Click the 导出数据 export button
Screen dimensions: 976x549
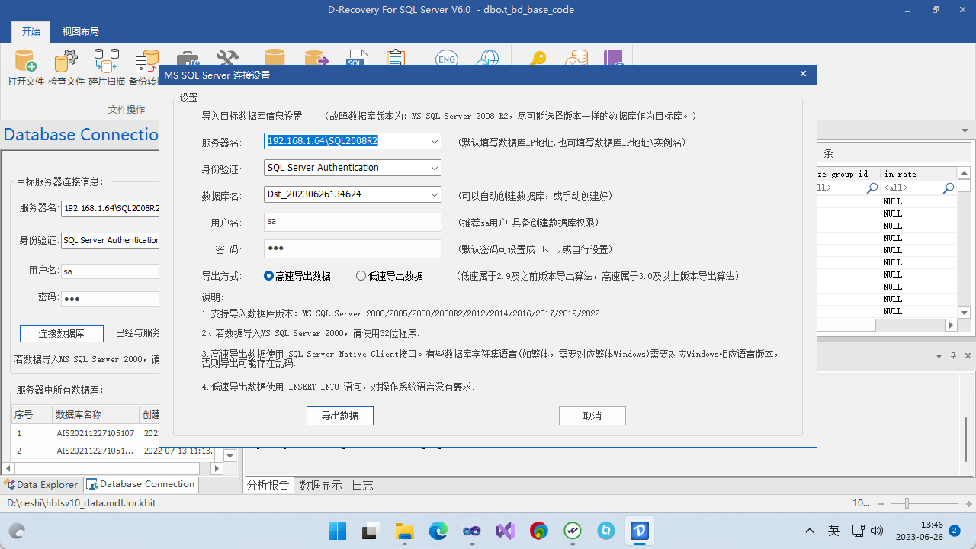pyautogui.click(x=339, y=416)
